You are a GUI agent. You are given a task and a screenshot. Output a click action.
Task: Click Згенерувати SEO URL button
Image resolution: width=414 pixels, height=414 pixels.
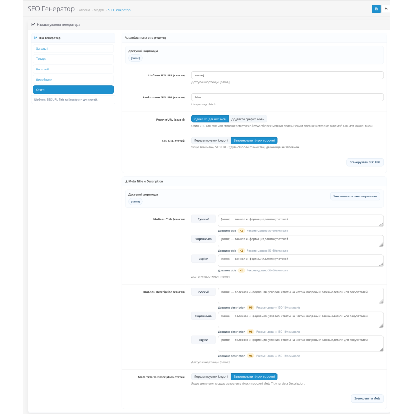tap(365, 162)
